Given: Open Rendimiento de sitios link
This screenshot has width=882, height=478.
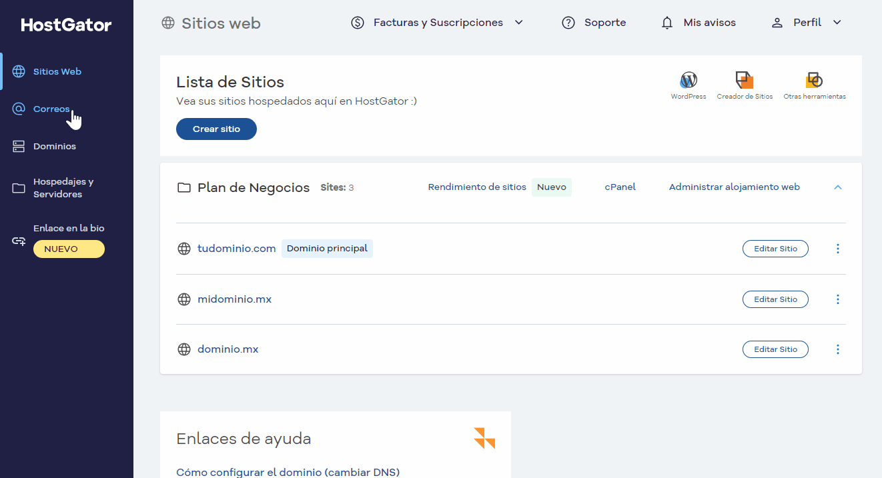Looking at the screenshot, I should (477, 187).
